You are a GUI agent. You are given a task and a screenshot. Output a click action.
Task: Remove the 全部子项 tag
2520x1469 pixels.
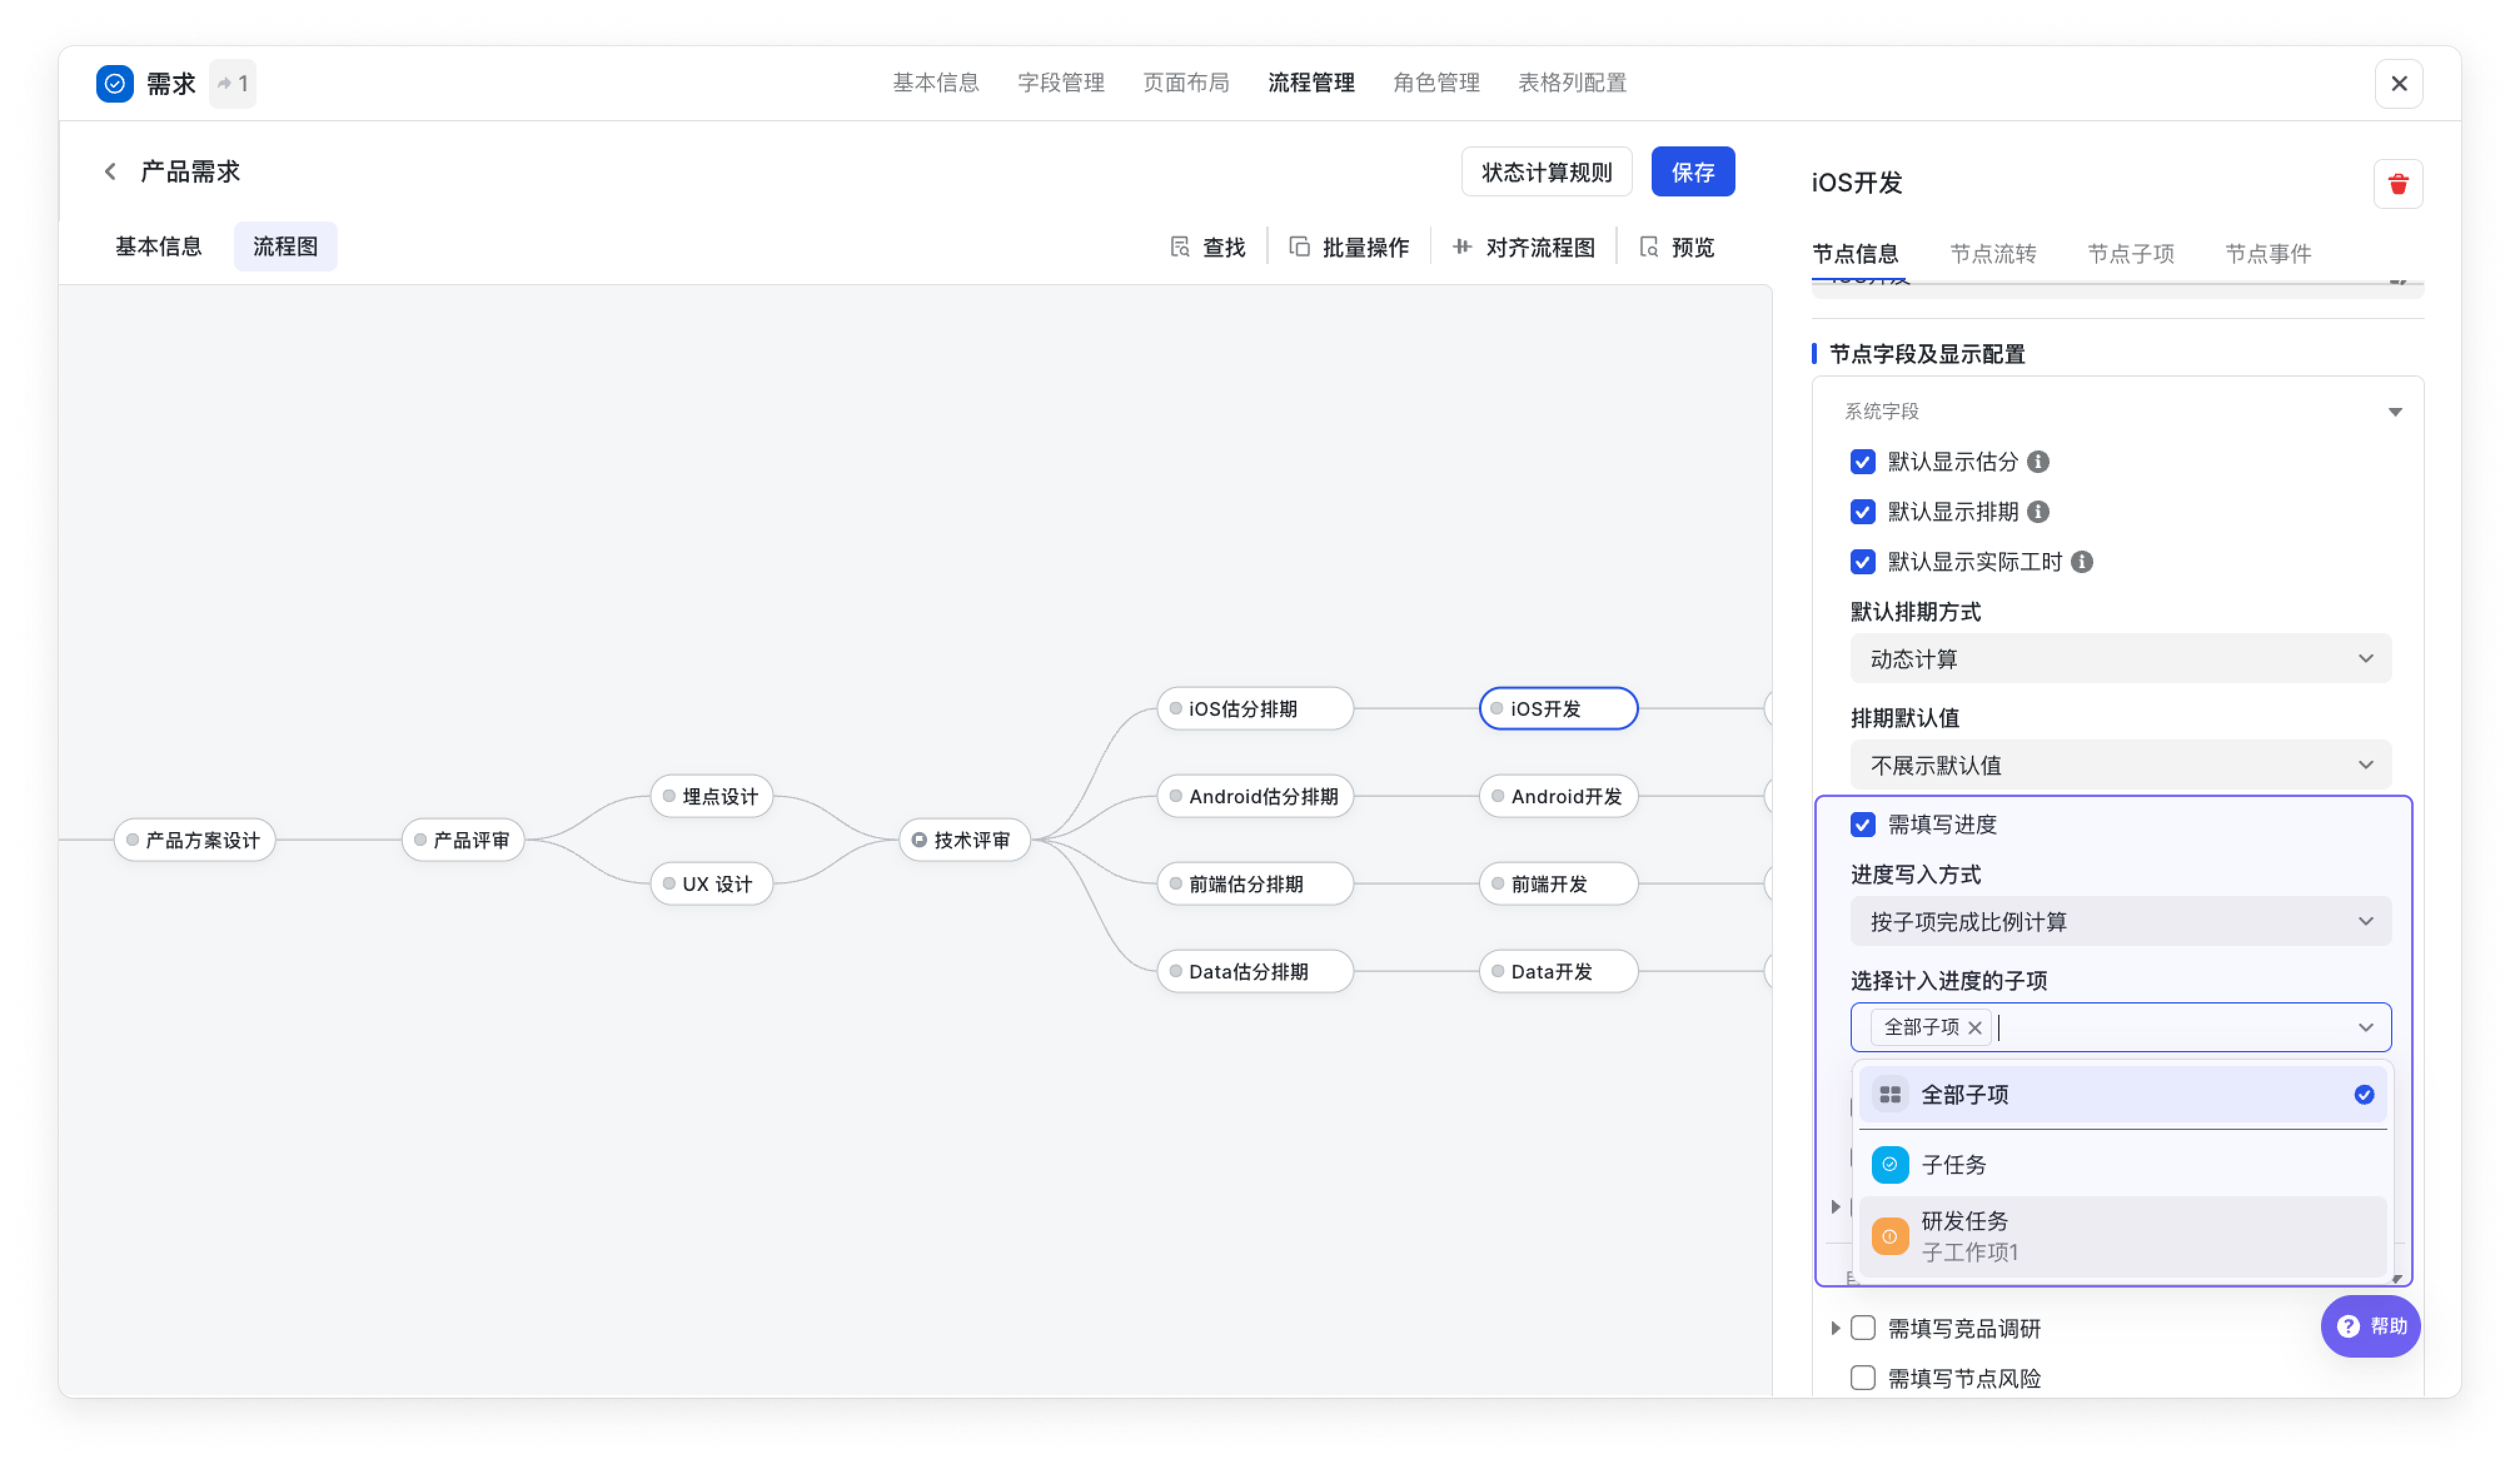click(x=1975, y=1028)
